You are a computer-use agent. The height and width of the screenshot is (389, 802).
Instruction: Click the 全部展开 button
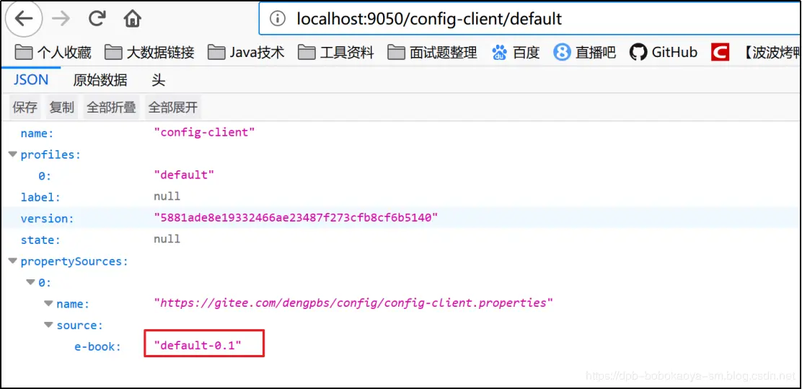[173, 107]
